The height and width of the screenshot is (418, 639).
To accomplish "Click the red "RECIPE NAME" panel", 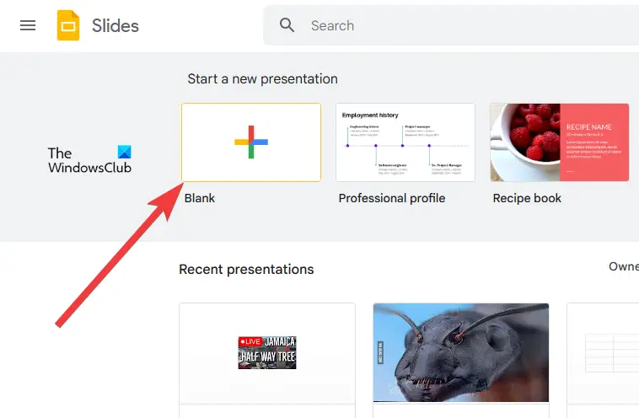I will tap(595, 142).
